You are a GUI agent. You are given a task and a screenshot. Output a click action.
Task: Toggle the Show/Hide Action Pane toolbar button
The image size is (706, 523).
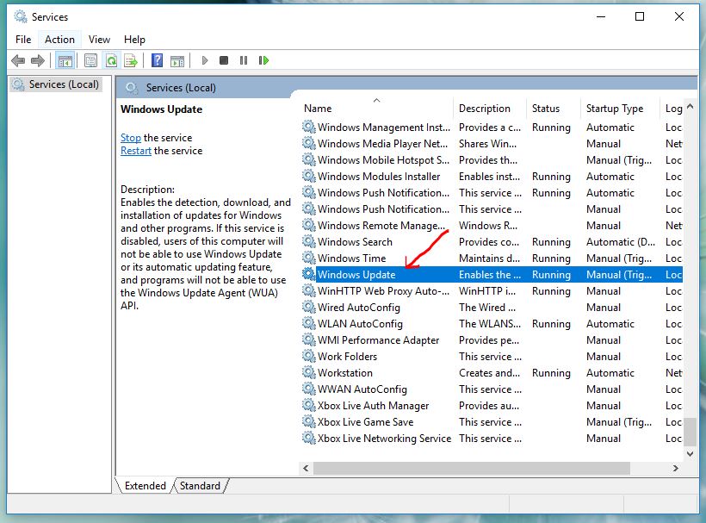(176, 60)
